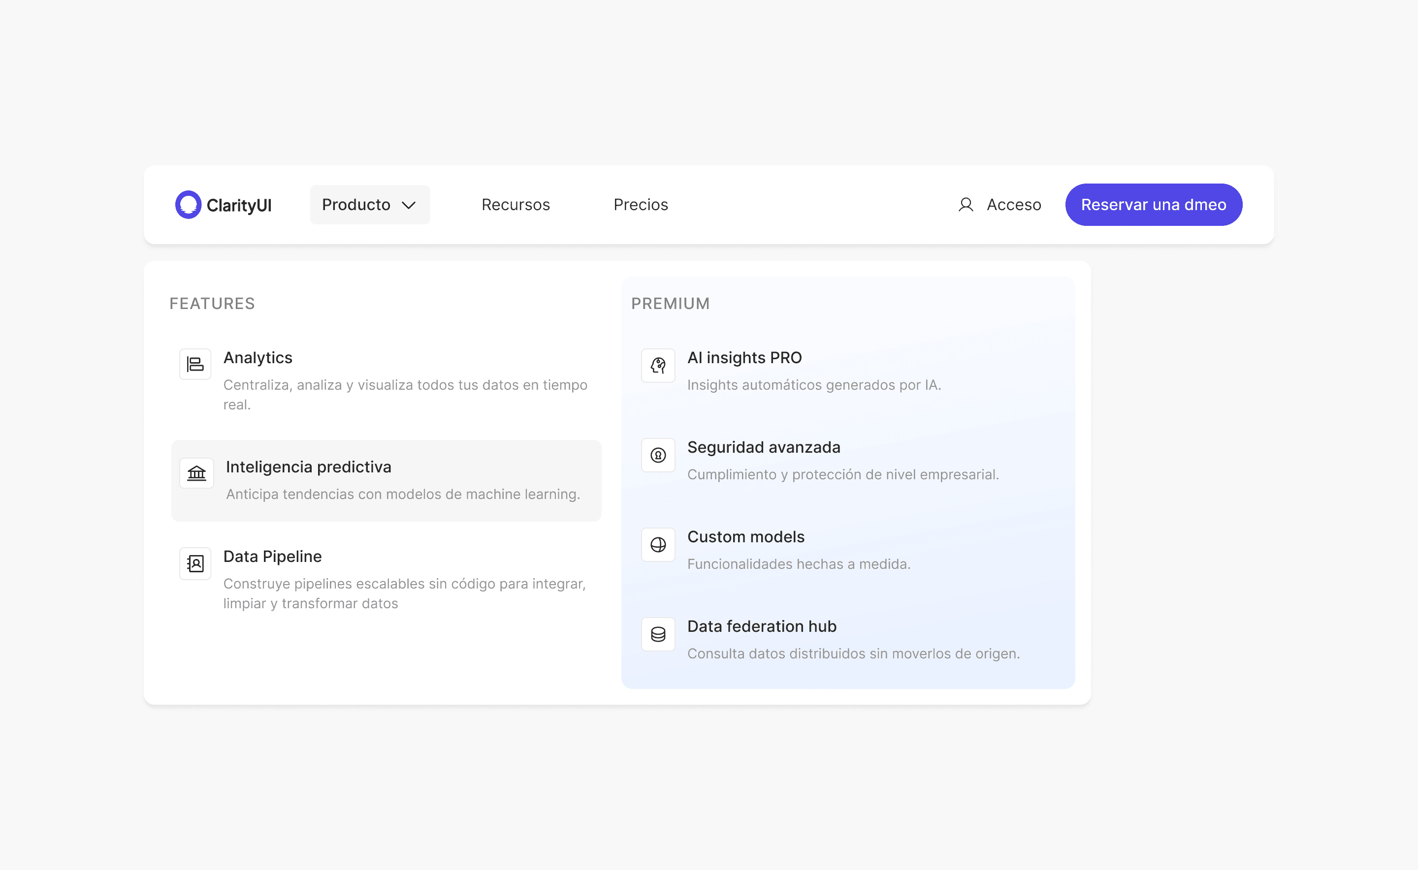Screen dimensions: 1418x870
Task: Click the Inteligencia predictiva building icon
Action: [196, 473]
